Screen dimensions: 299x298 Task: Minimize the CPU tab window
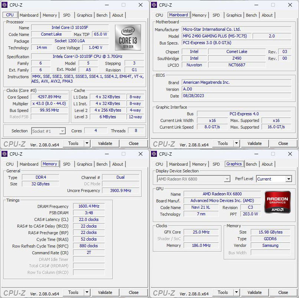[x=107, y=5]
